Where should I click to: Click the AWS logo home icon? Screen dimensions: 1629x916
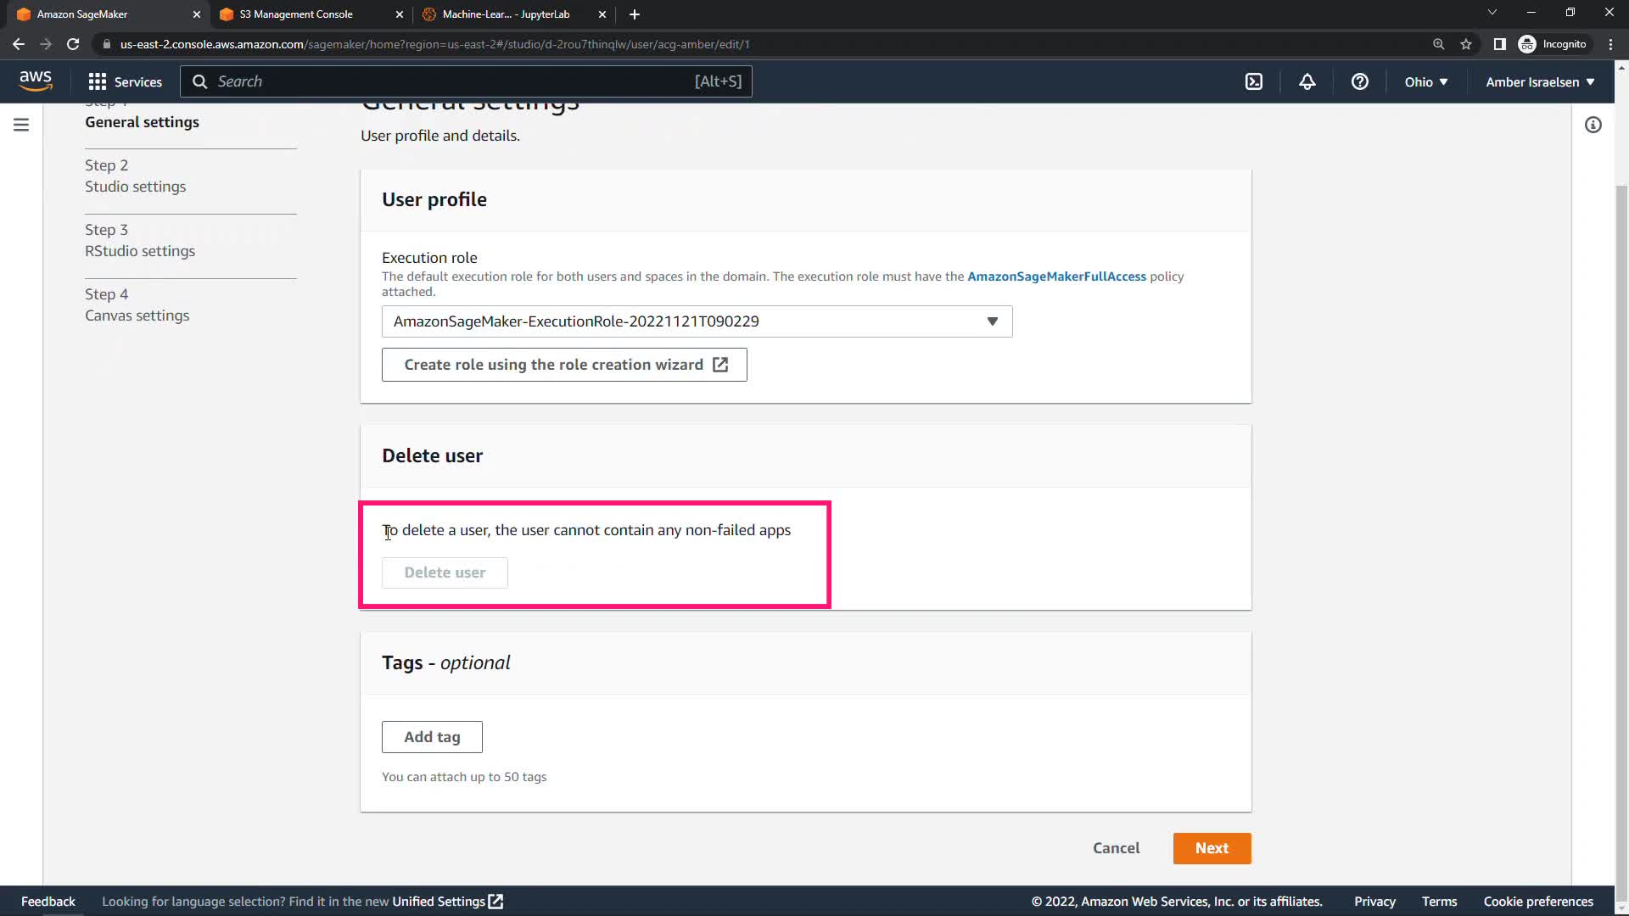(x=36, y=81)
